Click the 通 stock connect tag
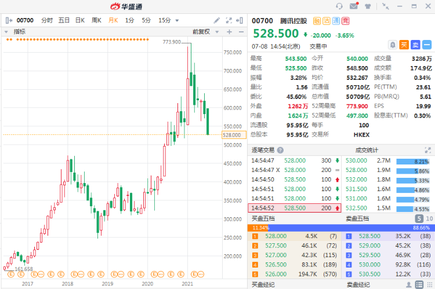435x289 pixels. click(x=336, y=21)
